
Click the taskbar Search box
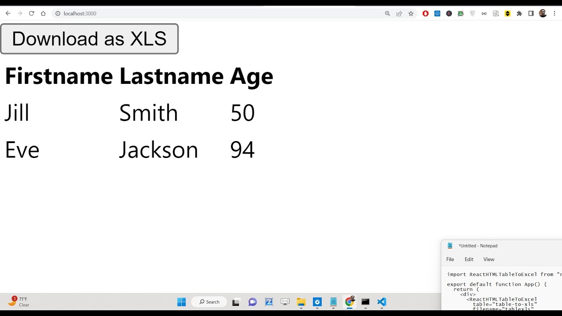click(x=209, y=302)
